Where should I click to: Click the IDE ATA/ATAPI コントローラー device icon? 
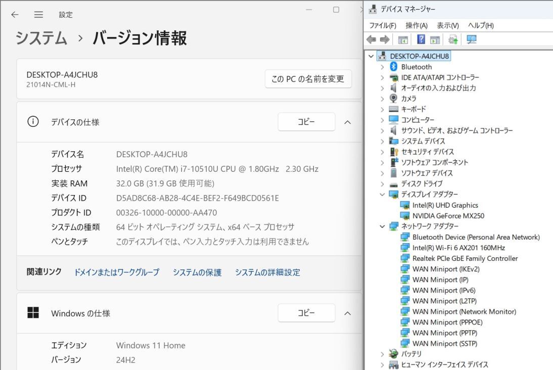click(x=394, y=78)
